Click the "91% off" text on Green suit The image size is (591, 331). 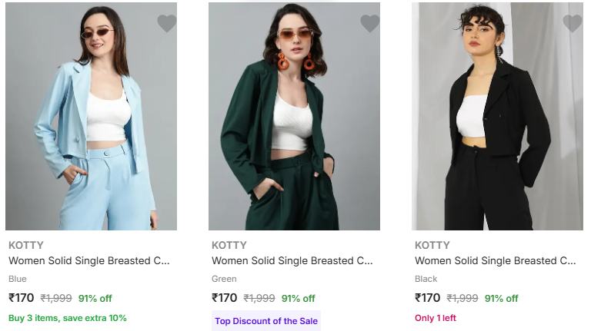tap(298, 299)
